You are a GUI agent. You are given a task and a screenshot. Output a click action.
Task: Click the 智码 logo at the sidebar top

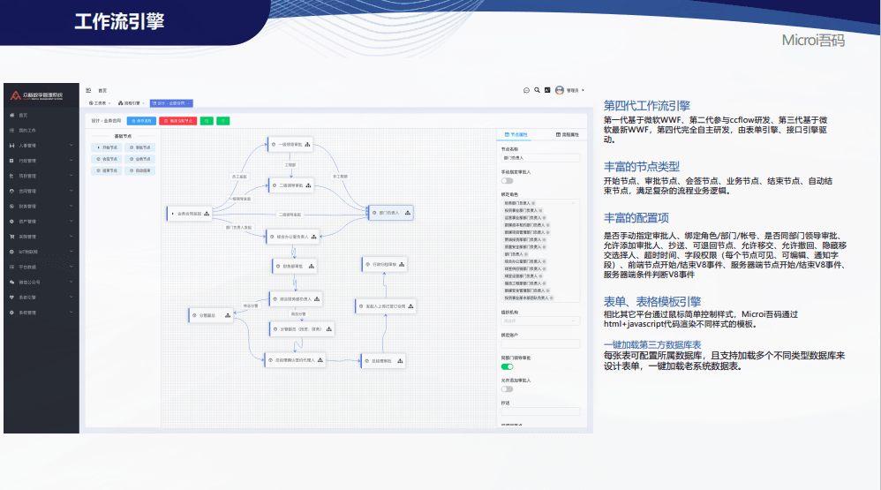37,95
